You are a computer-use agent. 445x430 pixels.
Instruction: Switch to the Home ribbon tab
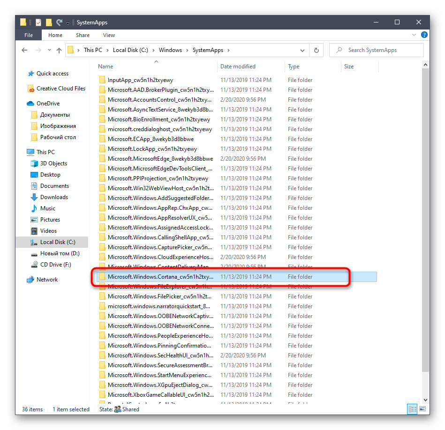pos(55,35)
